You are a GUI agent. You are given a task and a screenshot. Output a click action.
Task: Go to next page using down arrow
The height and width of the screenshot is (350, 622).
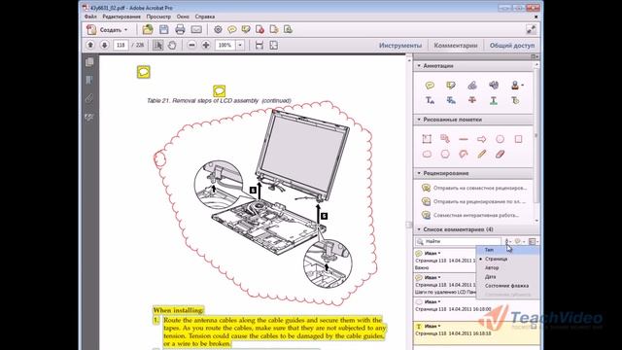[x=104, y=46]
